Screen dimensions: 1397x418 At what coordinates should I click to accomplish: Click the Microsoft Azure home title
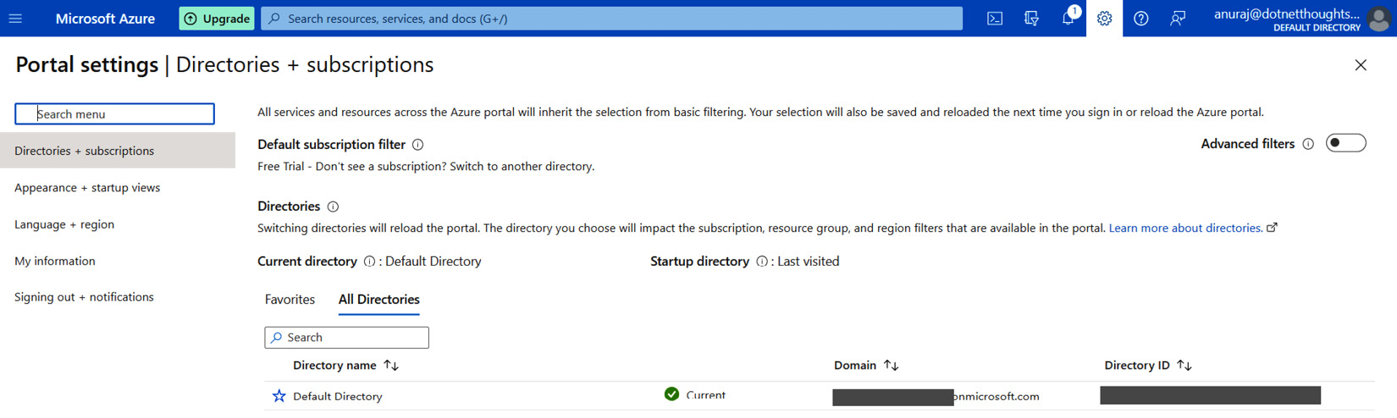[105, 19]
